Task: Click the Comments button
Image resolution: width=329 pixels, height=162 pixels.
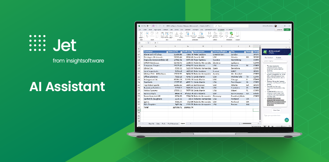Action: (x=279, y=30)
